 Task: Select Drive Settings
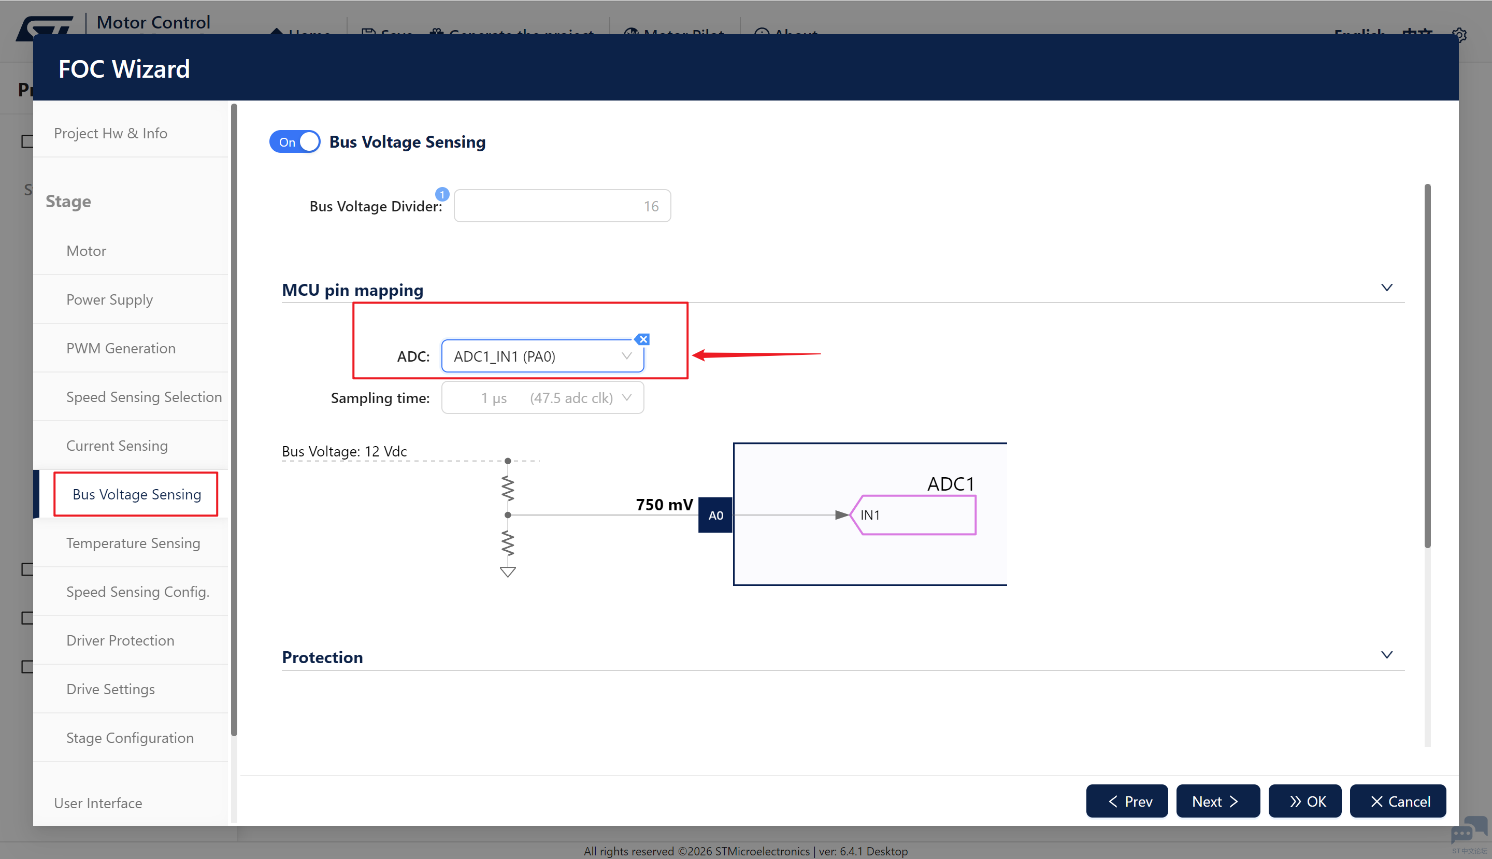(110, 689)
